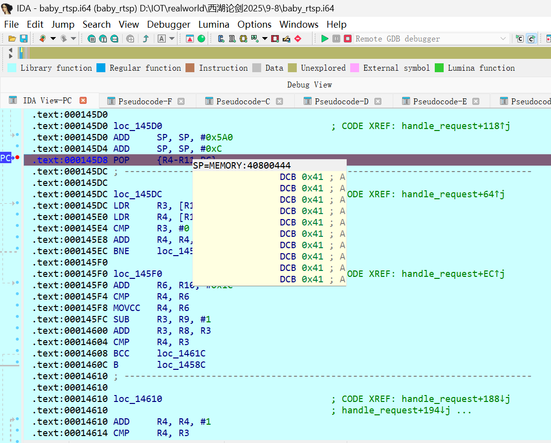The image size is (551, 443).
Task: Open the Lumina menu
Action: pos(214,24)
